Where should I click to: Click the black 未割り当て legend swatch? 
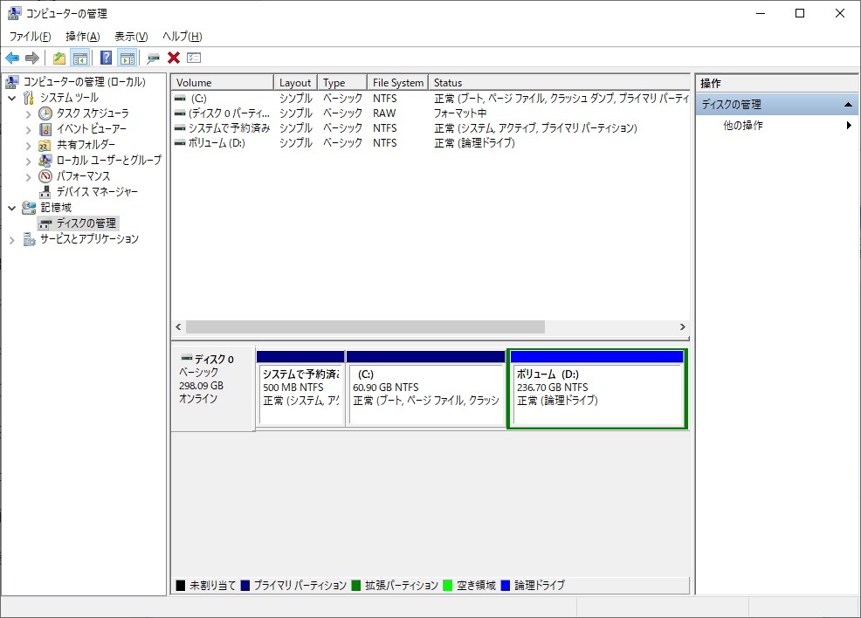click(x=181, y=586)
